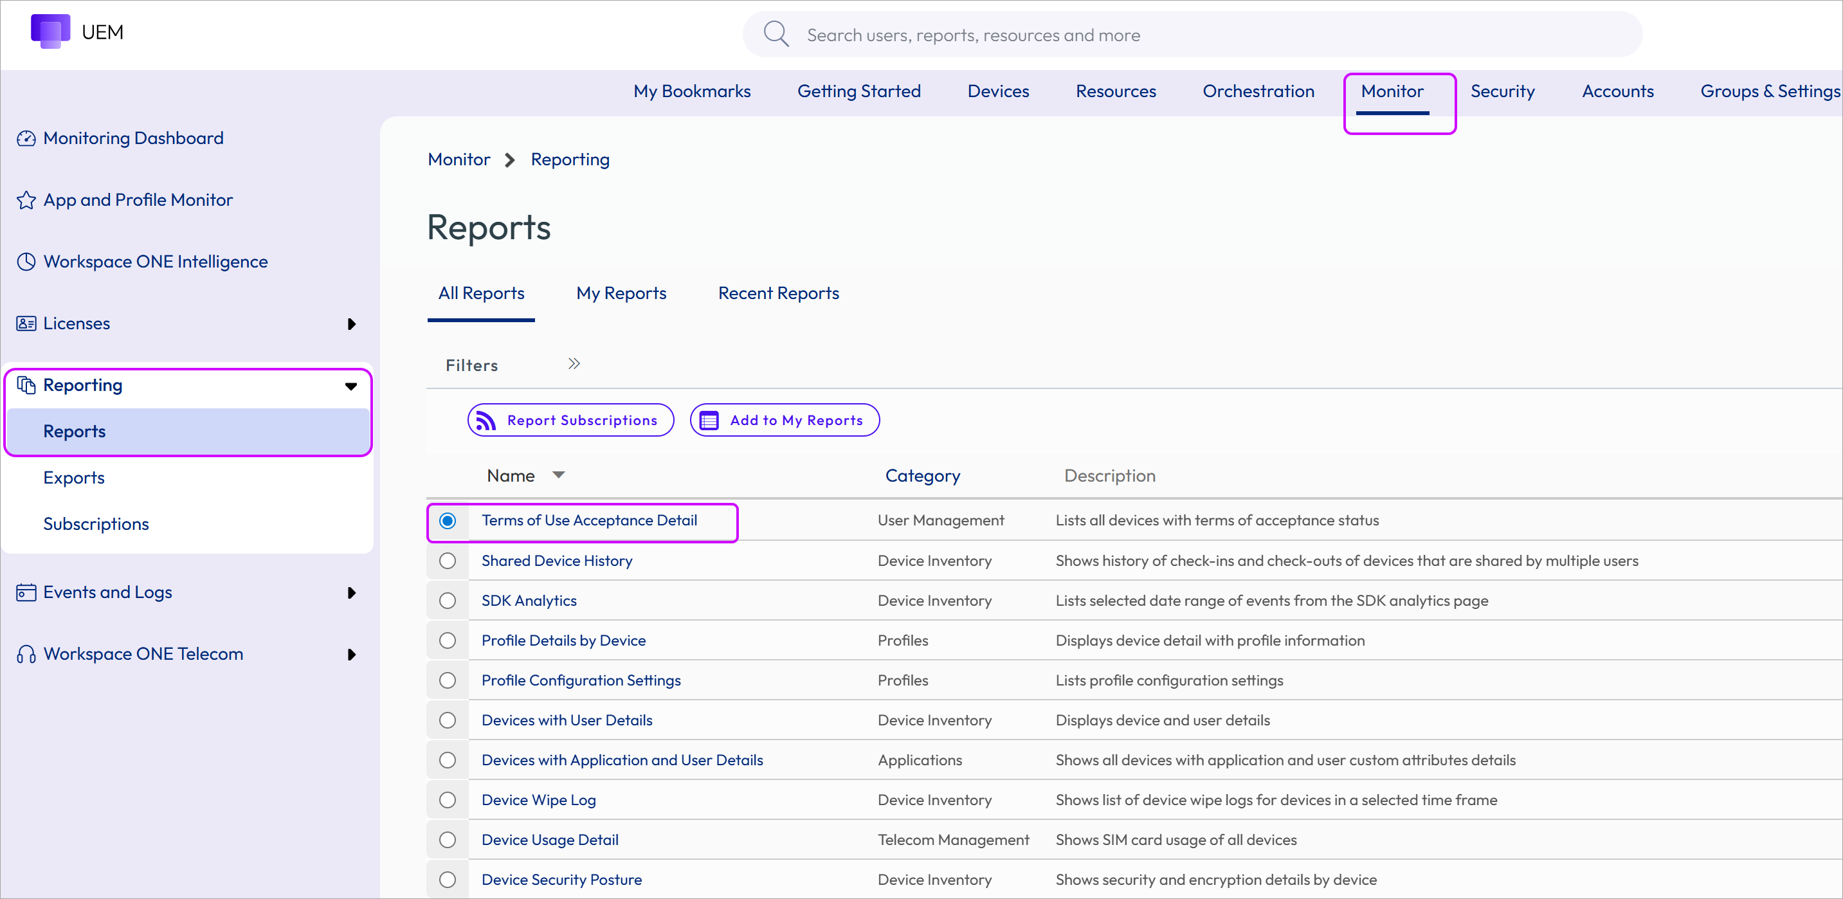This screenshot has height=899, width=1843.
Task: Click the App and Profile Monitor star icon
Action: pos(26,200)
